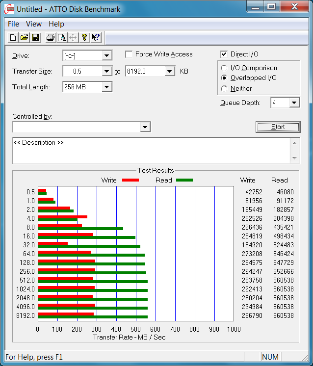Minimize the ATTO Disk Benchmark window

pyautogui.click(x=255, y=6)
